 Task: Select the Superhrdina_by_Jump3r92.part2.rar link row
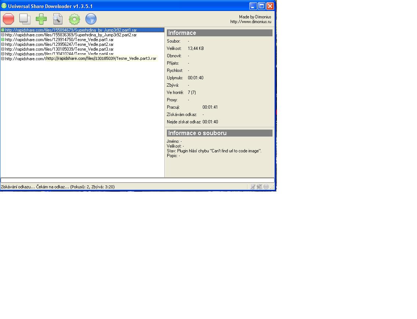tap(83, 35)
